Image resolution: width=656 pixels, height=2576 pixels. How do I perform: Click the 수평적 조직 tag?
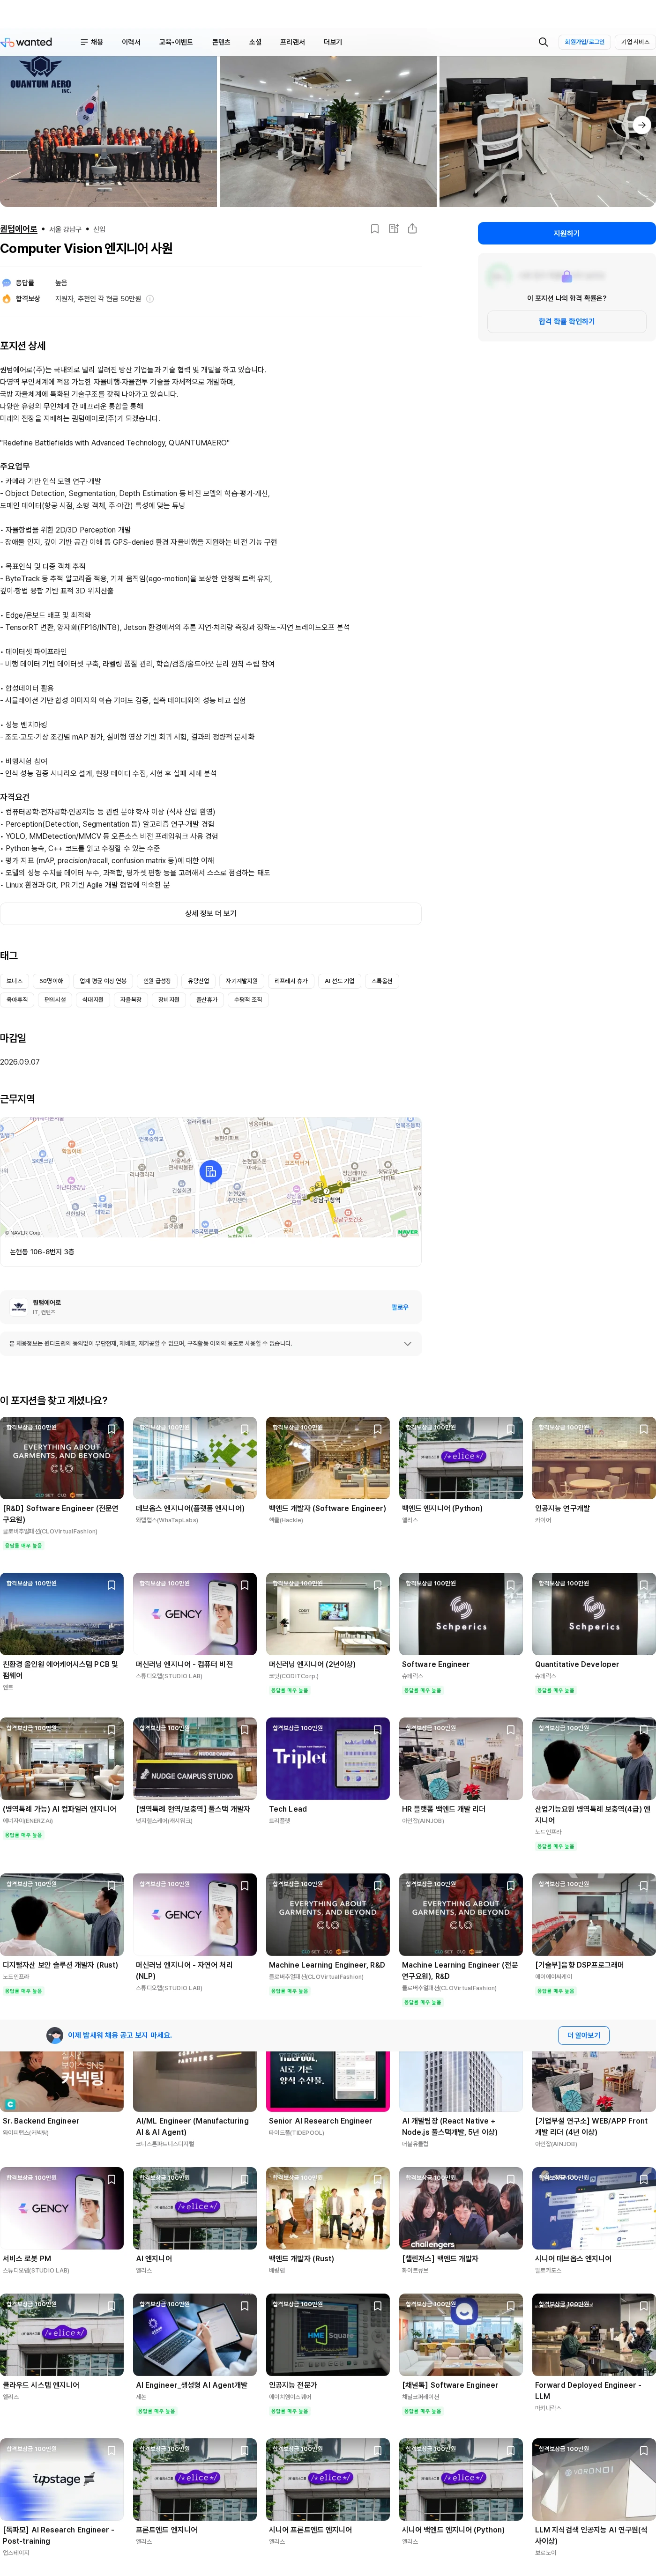point(248,1000)
